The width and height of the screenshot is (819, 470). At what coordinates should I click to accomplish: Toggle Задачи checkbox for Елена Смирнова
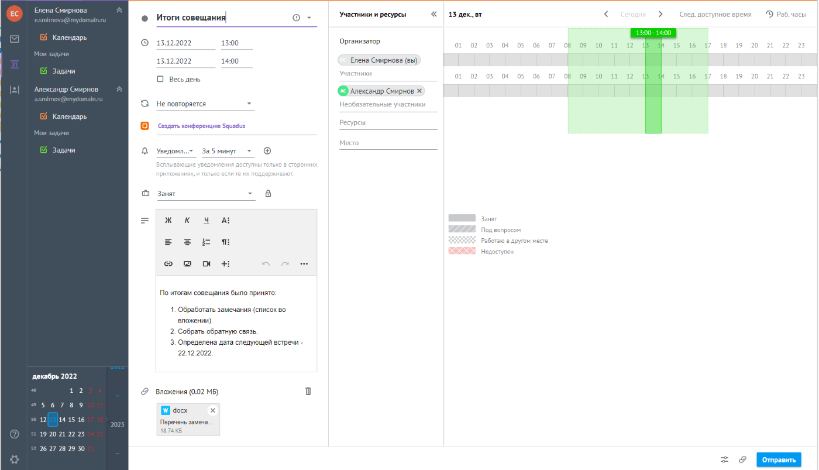click(44, 71)
